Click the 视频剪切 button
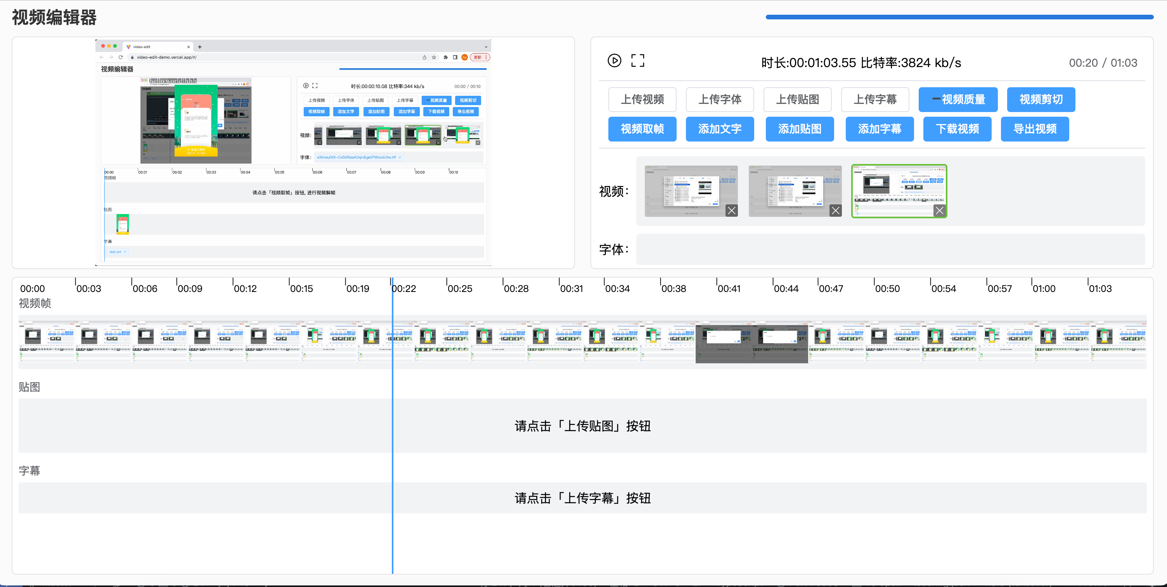 pos(1041,100)
